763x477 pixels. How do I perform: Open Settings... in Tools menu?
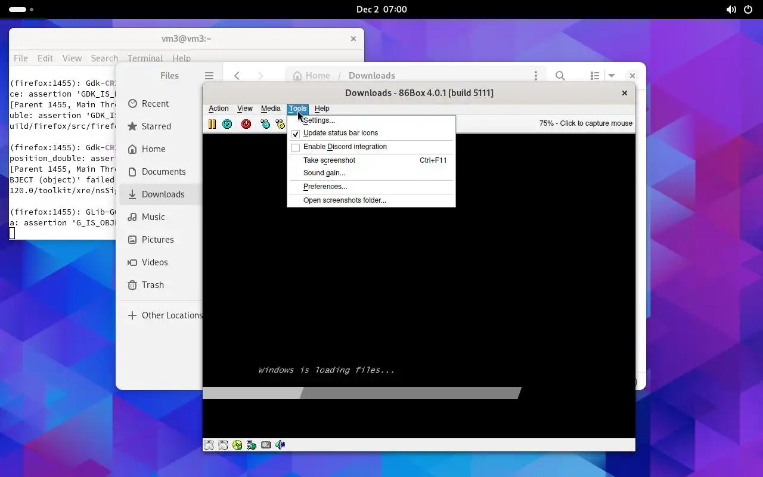click(x=371, y=120)
